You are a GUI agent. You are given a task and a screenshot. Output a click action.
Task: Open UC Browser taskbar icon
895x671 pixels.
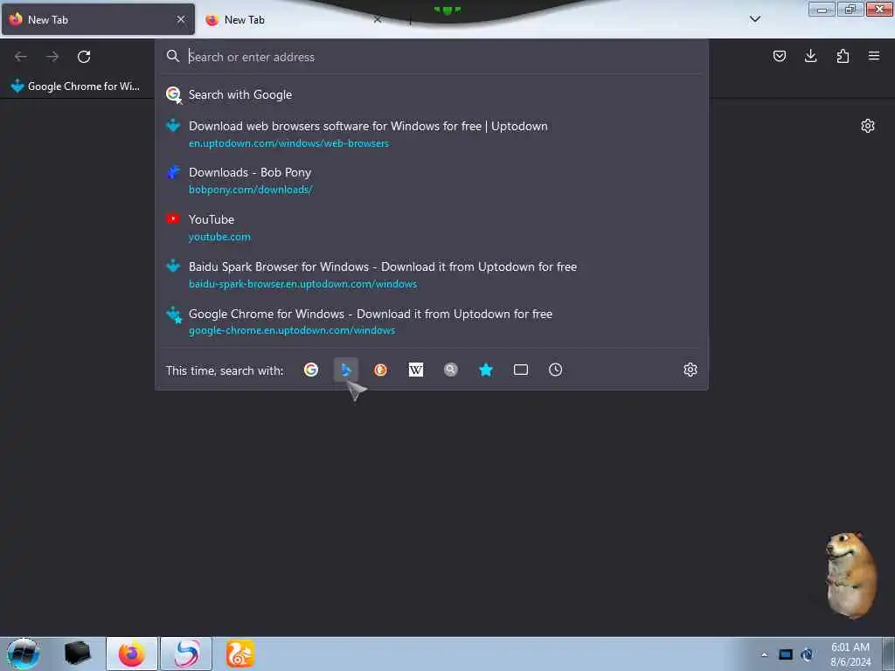click(x=239, y=654)
